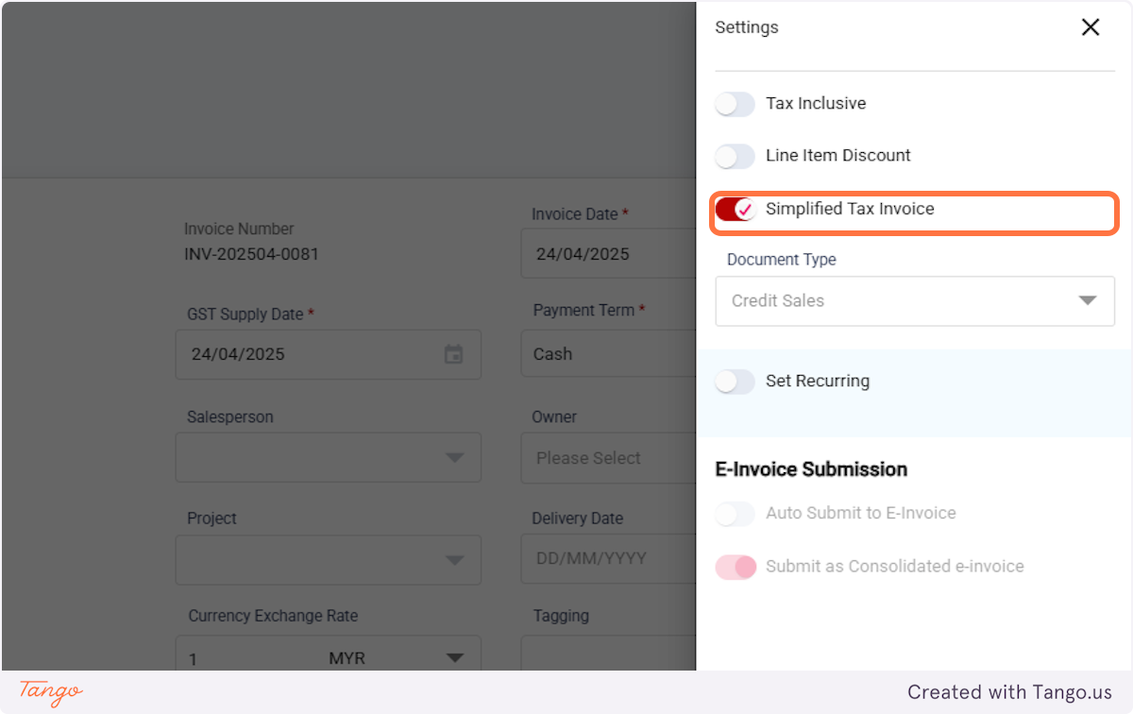The width and height of the screenshot is (1133, 714).
Task: Click the GST Supply Date field
Action: pyautogui.click(x=329, y=354)
